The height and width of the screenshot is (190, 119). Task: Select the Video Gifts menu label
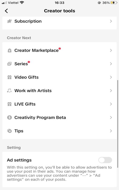tap(26, 77)
